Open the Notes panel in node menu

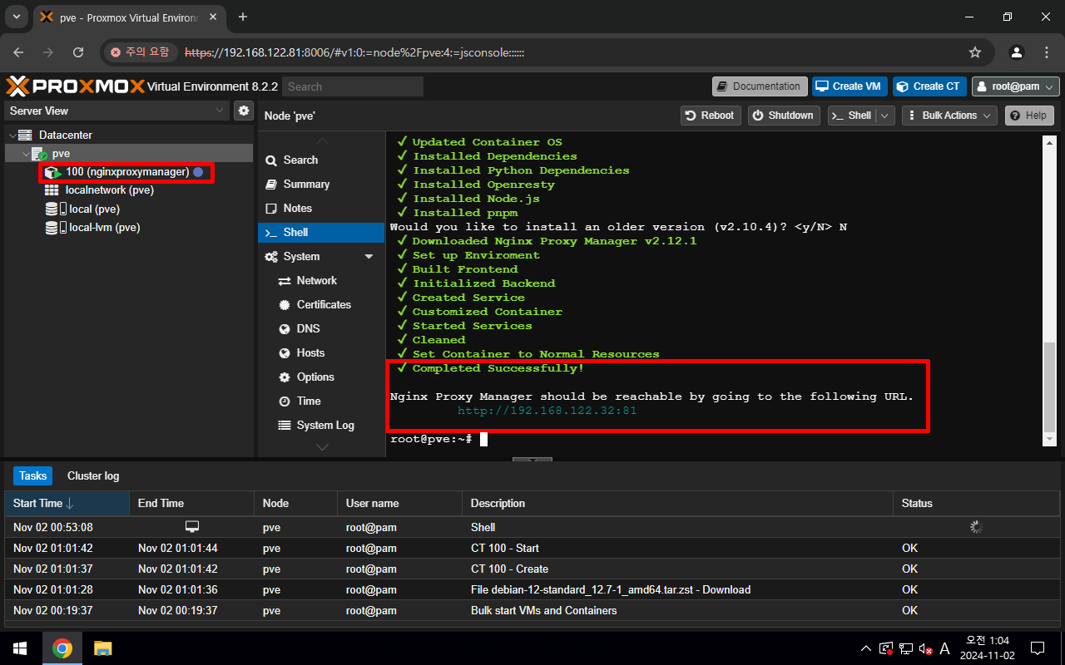[297, 209]
